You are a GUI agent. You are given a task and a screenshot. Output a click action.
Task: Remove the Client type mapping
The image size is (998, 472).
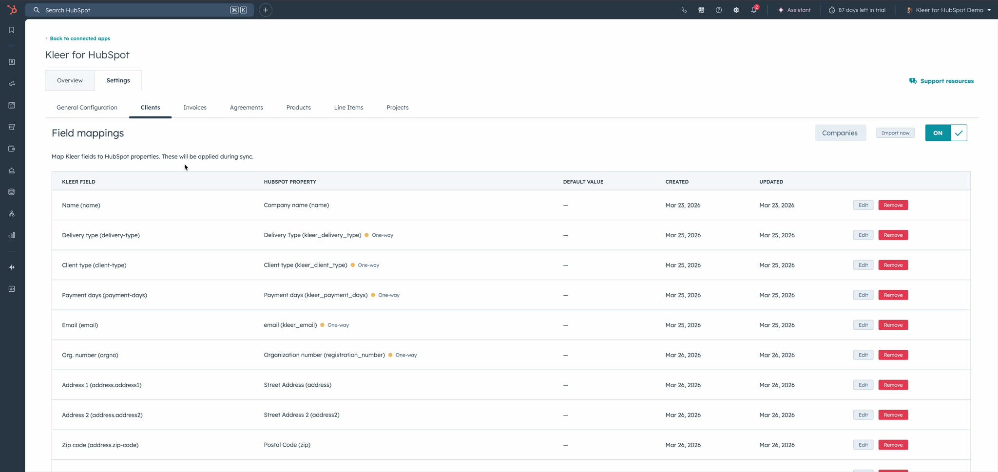[x=893, y=265]
